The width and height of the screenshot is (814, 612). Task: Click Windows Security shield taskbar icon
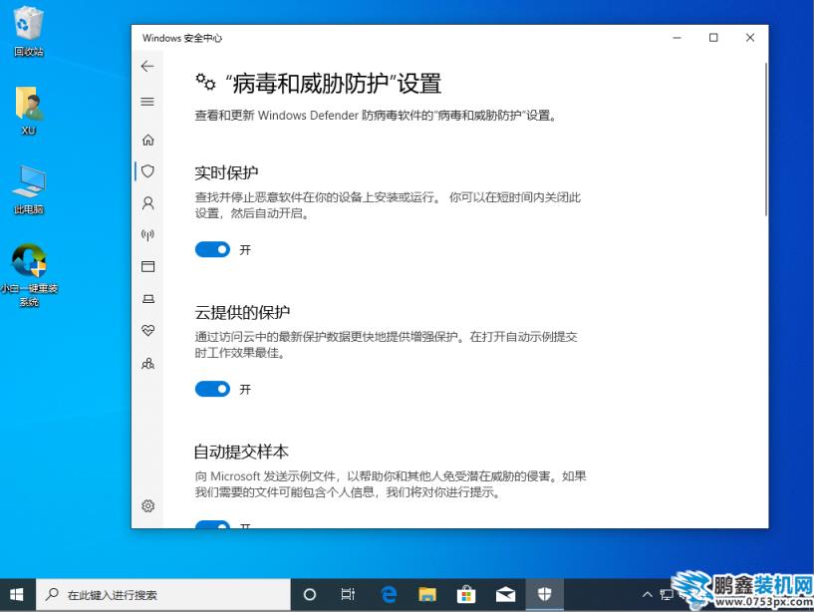(544, 594)
